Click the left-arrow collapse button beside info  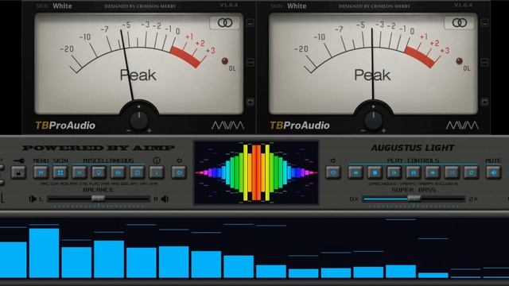179,172
